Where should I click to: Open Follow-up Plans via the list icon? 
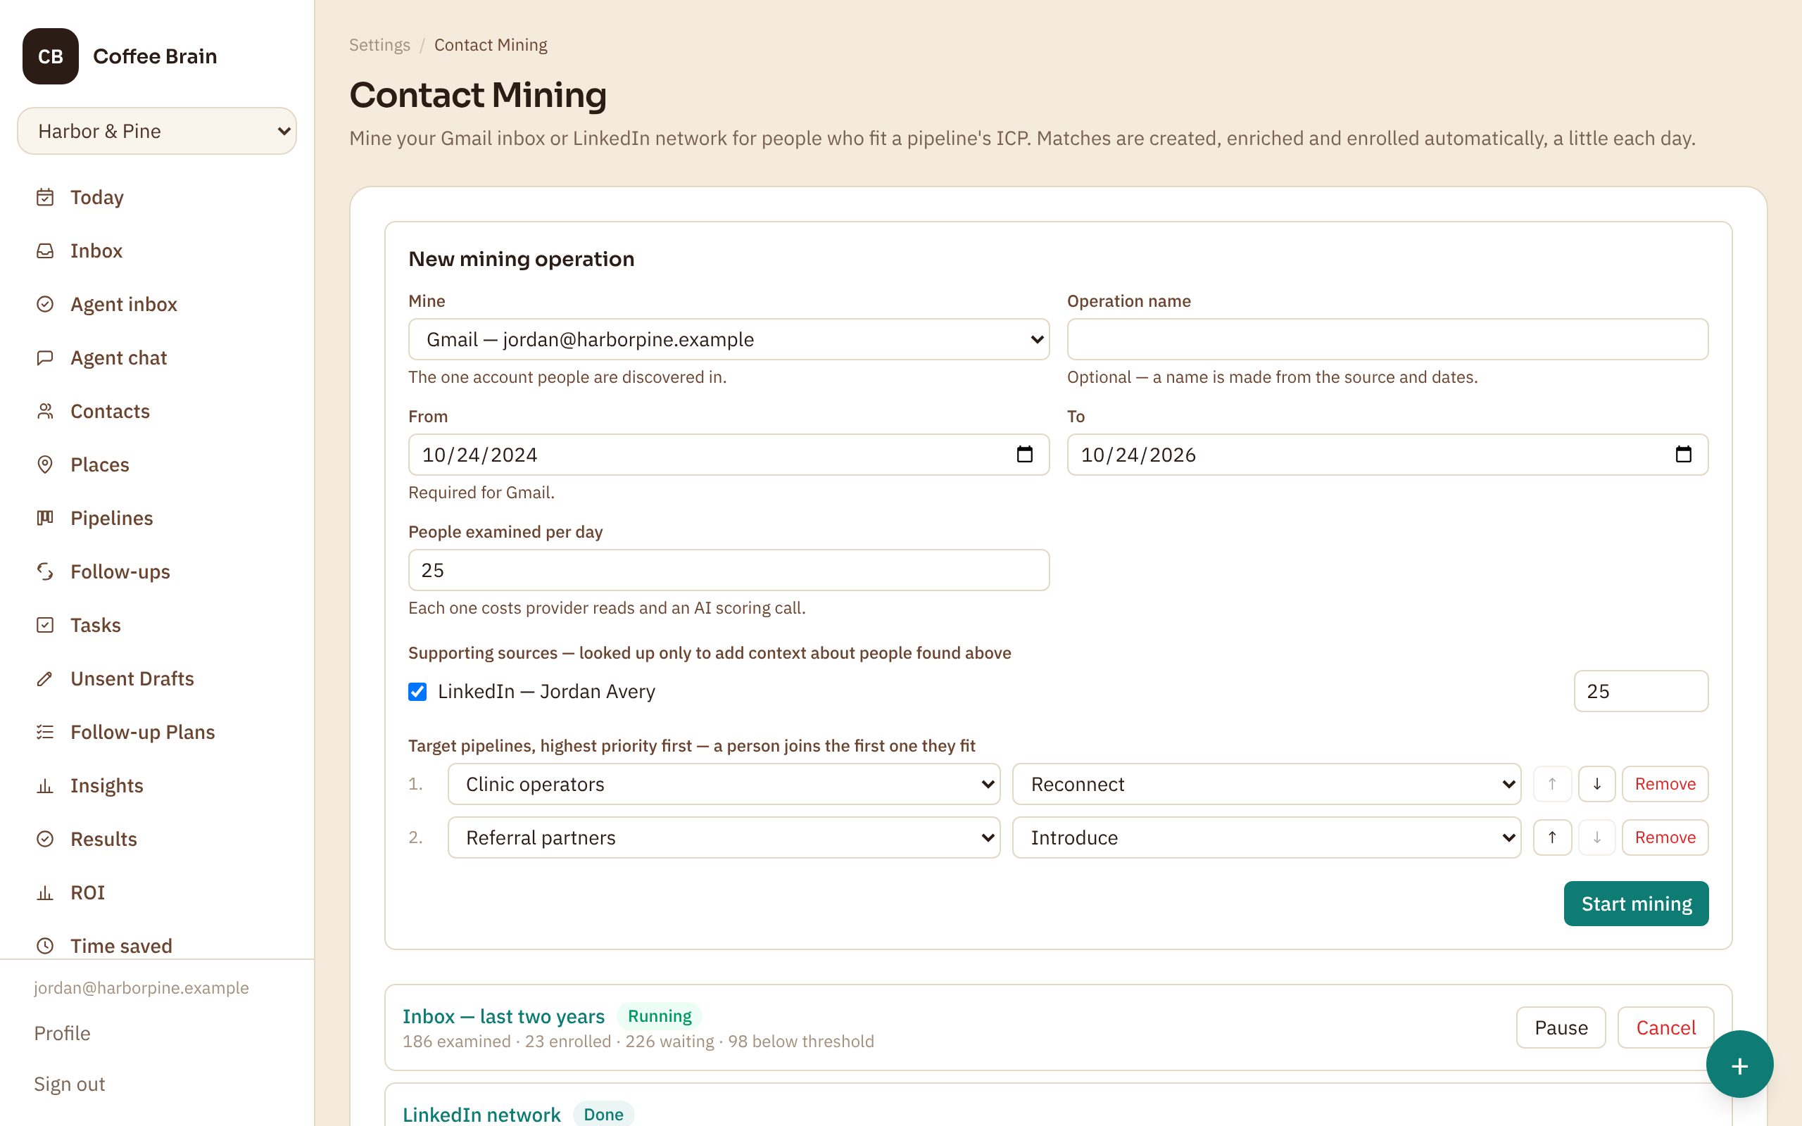click(x=44, y=732)
